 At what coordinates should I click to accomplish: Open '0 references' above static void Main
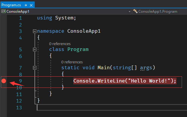pos(72,62)
